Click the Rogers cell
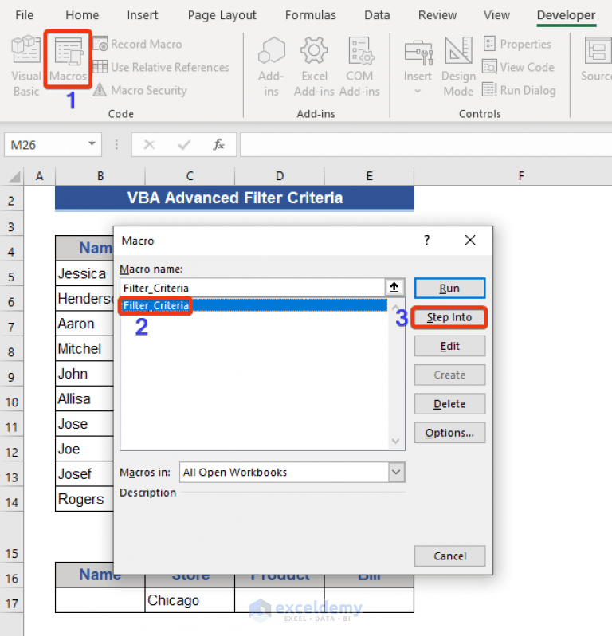612x636 pixels. point(84,498)
